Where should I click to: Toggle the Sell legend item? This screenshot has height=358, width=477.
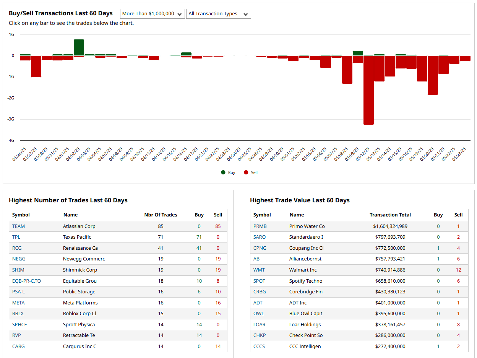tap(251, 172)
